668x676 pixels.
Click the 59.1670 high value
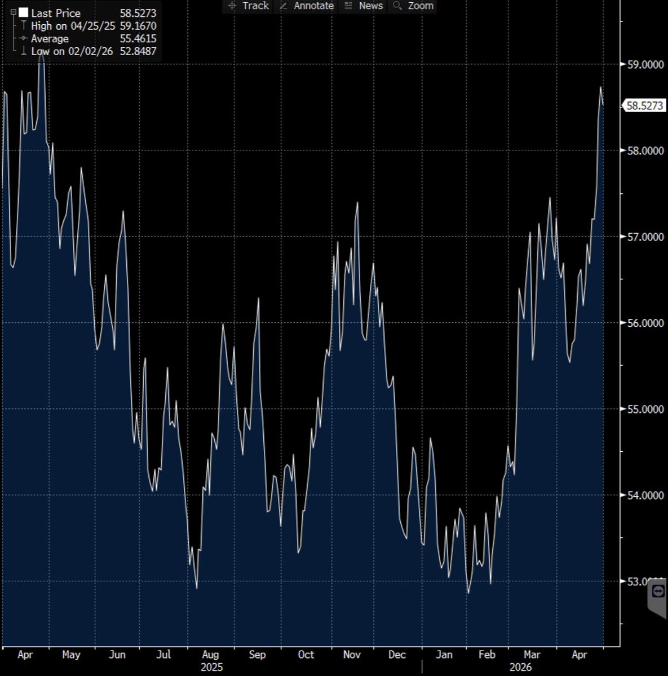click(x=138, y=26)
